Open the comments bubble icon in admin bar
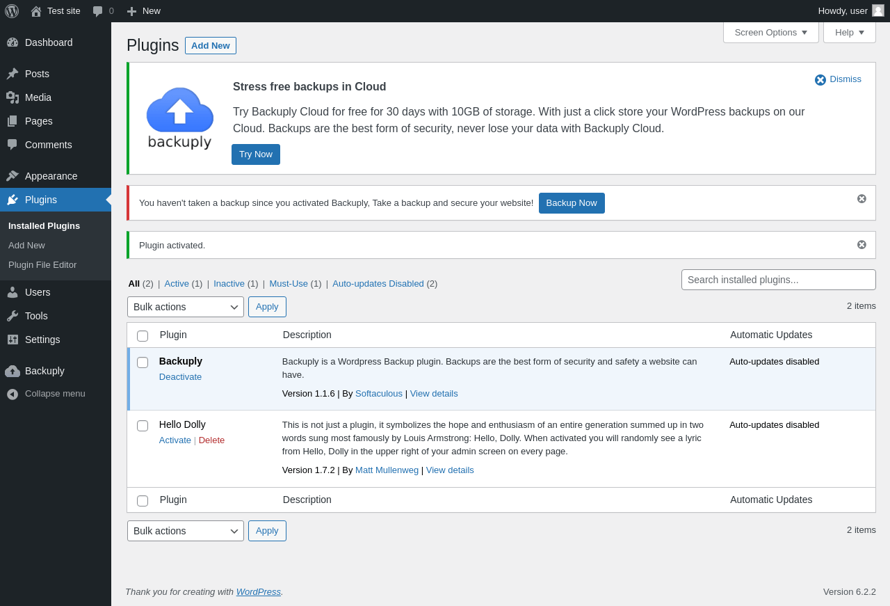 click(98, 11)
